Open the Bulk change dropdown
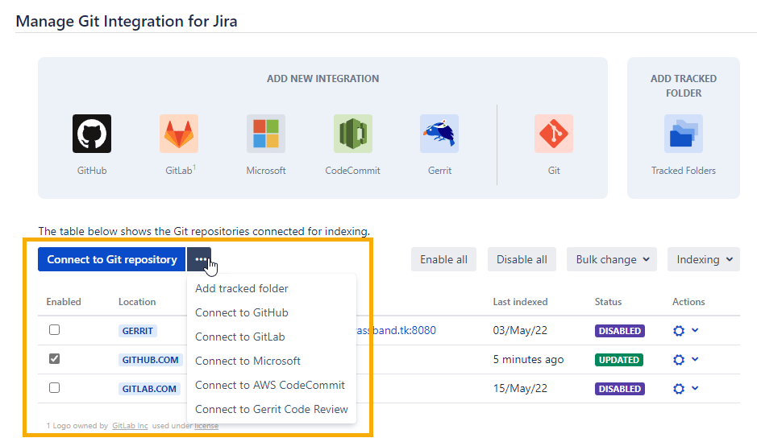 tap(612, 259)
